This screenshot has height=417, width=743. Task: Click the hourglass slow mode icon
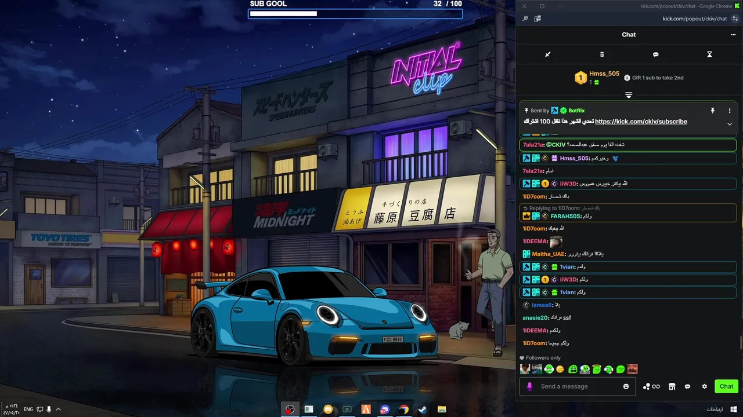pos(709,54)
